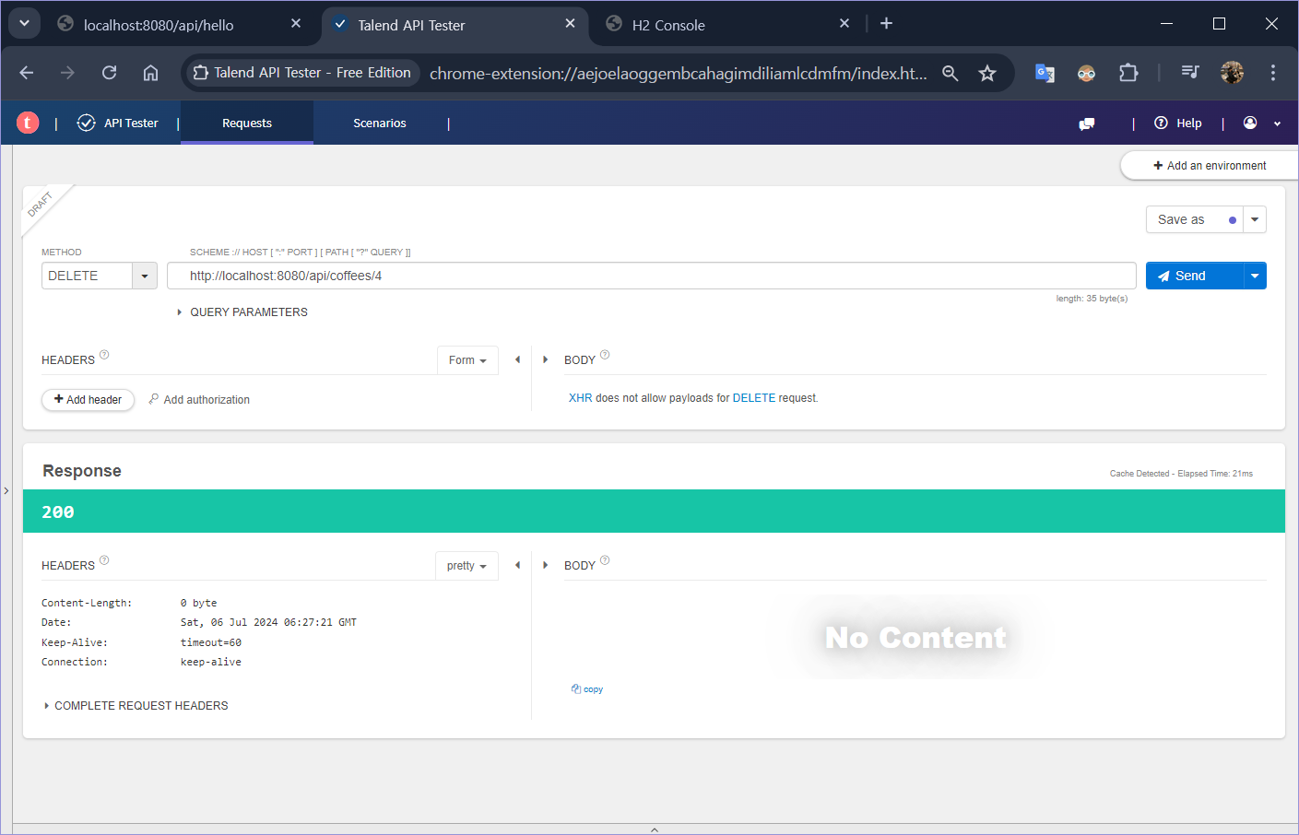
Task: Close the Talend API Tester browser tab
Action: (570, 23)
